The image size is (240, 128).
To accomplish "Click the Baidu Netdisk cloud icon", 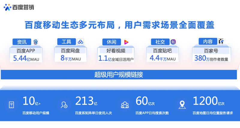I will 81,42.
